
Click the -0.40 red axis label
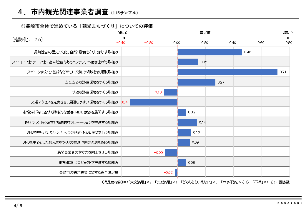[x=121, y=43]
